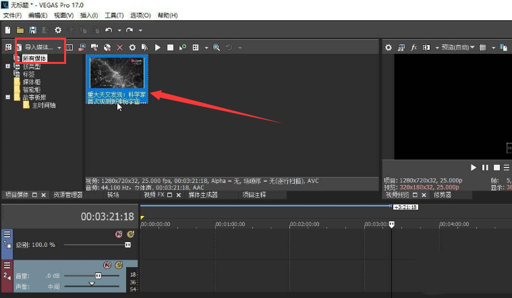512x298 pixels.
Task: Toggle the split screen view icon
Action: 426,48
